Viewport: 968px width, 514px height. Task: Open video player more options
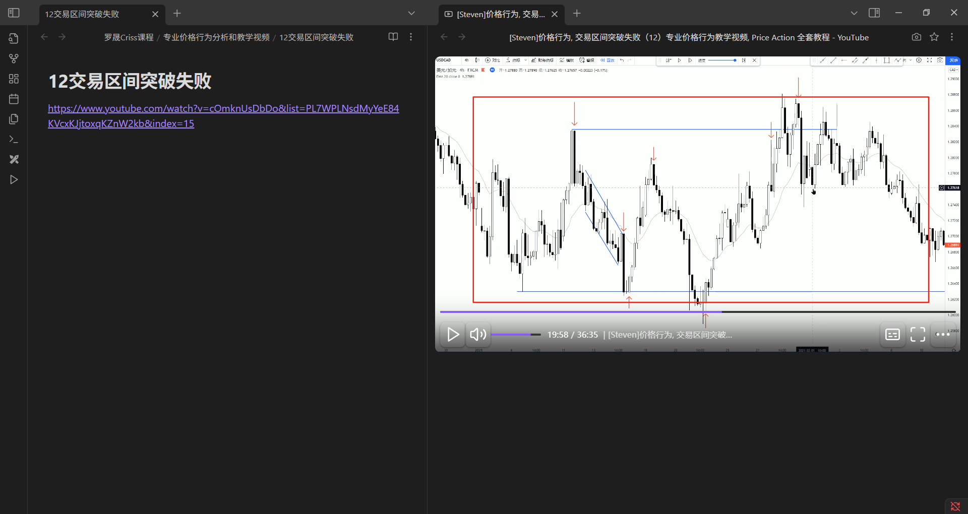pyautogui.click(x=943, y=335)
